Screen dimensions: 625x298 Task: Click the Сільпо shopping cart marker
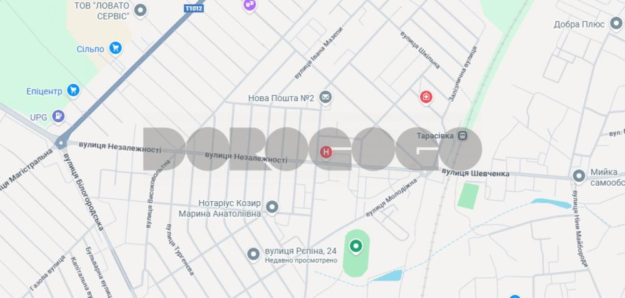click(x=116, y=49)
